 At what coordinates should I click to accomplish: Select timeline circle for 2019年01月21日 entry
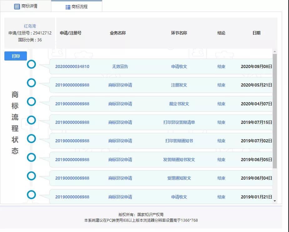31,195
